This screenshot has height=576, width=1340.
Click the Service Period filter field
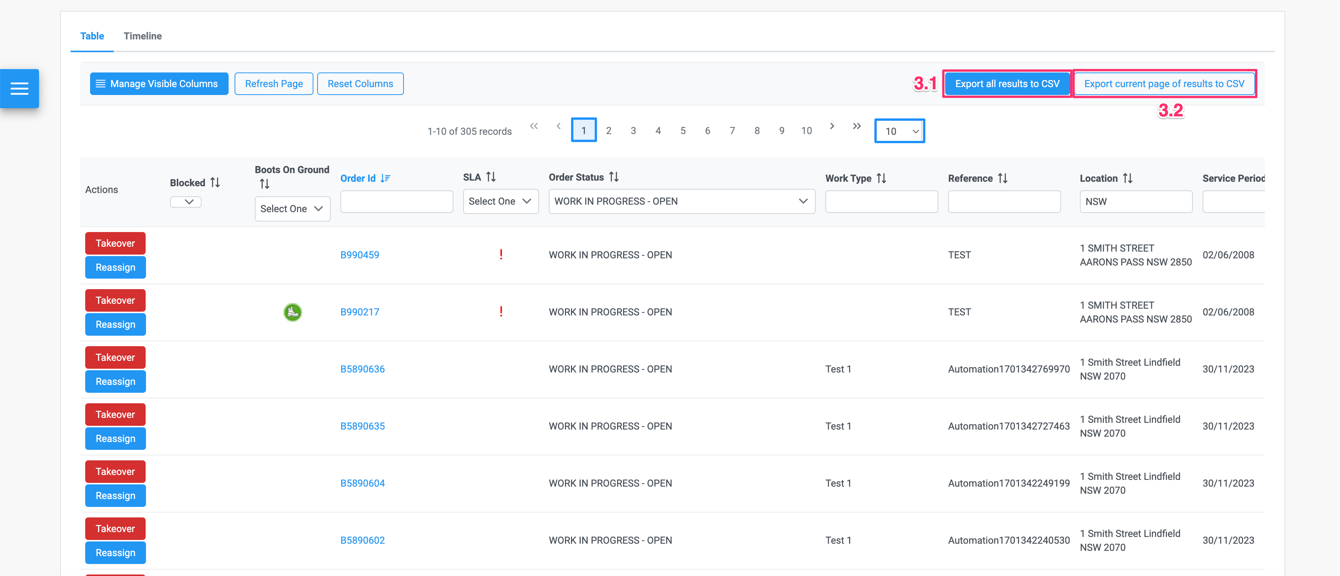(x=1234, y=201)
